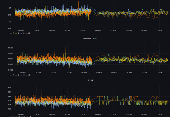The image size is (170, 117).
Task: Click 13:12:00 under the resistance chart
Action: [68, 73]
